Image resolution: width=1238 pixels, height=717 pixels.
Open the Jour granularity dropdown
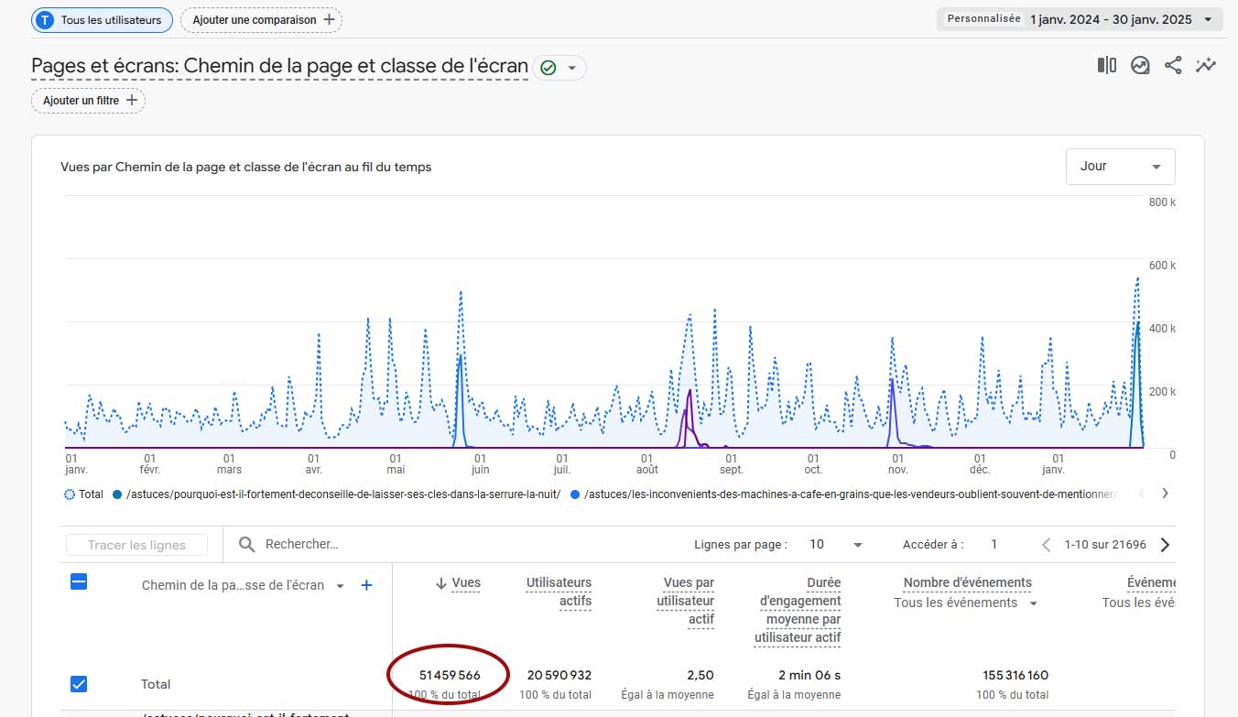pos(1120,167)
